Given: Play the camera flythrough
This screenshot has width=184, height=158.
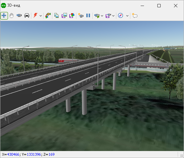Looking at the screenshot, I should tap(97, 16).
